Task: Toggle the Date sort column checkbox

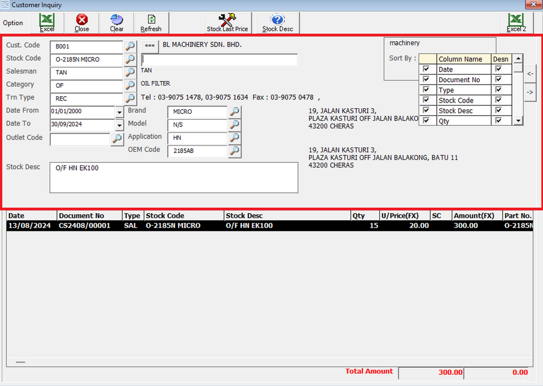Action: (x=426, y=69)
